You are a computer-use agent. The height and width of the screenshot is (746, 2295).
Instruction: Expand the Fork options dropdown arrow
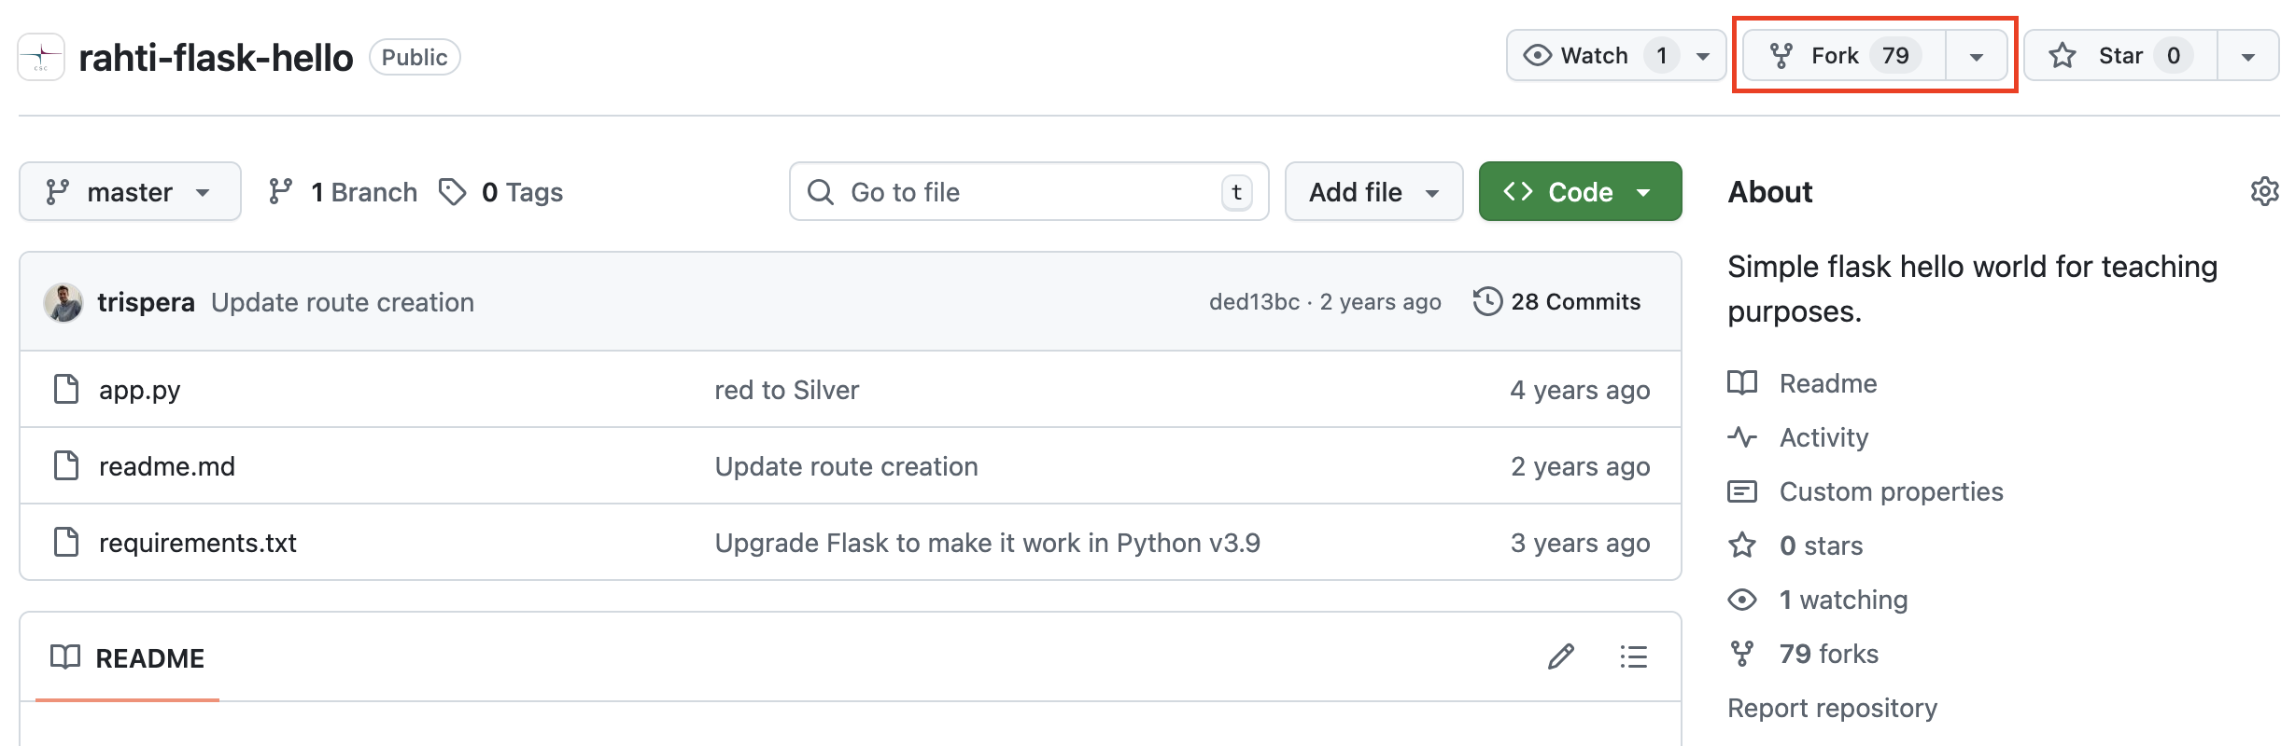click(1977, 56)
